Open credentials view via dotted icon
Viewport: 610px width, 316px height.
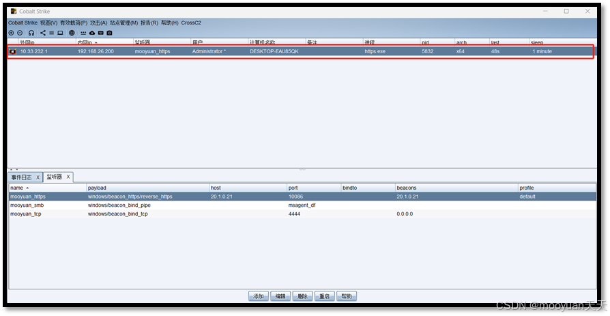coord(83,33)
